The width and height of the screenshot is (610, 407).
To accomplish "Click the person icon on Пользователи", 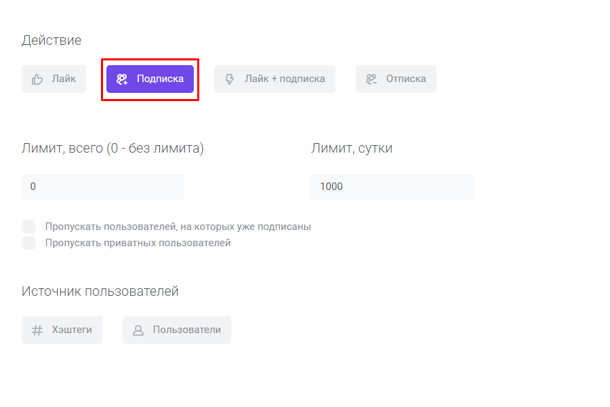I will coord(138,330).
